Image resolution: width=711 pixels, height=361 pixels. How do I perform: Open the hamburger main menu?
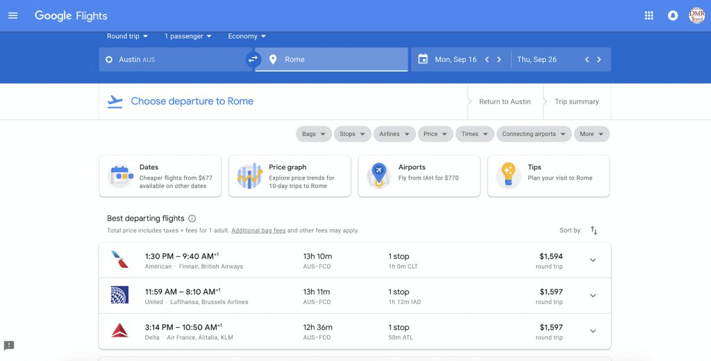[x=12, y=15]
